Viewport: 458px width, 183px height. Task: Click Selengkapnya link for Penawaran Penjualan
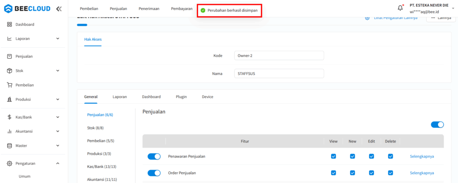coord(422,156)
